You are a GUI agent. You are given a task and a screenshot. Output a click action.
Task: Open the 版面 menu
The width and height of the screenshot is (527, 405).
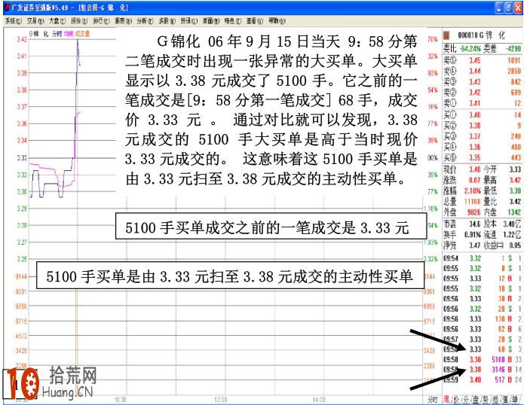pos(211,21)
